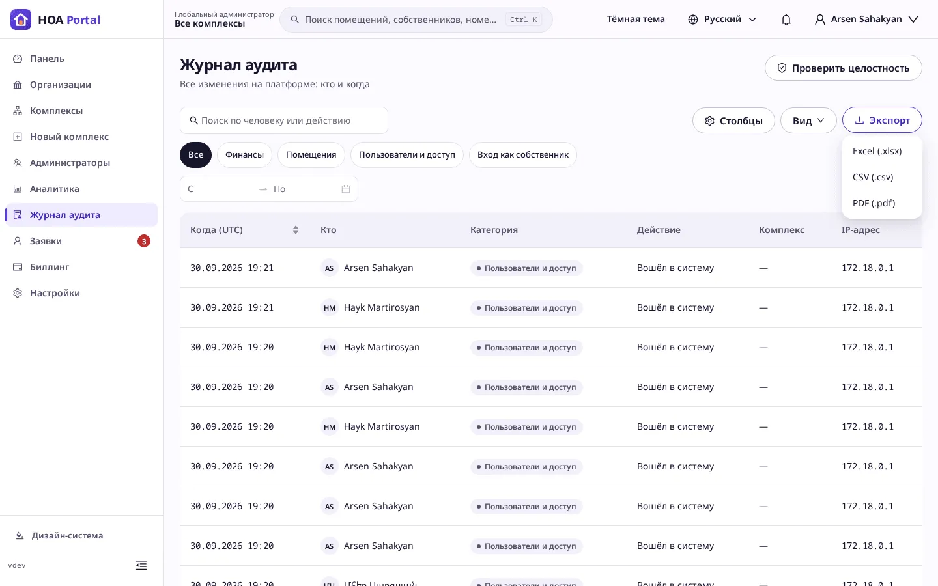
Task: Click Hayk Martirosyan in the 19:21 row
Action: click(382, 307)
